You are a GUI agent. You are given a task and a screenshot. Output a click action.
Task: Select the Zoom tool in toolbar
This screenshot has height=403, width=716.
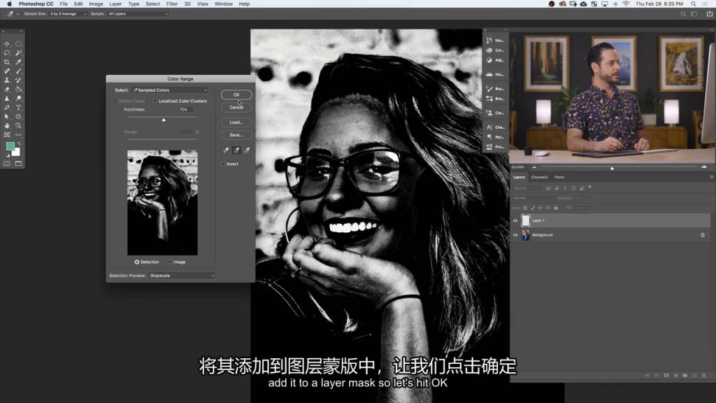tap(19, 126)
